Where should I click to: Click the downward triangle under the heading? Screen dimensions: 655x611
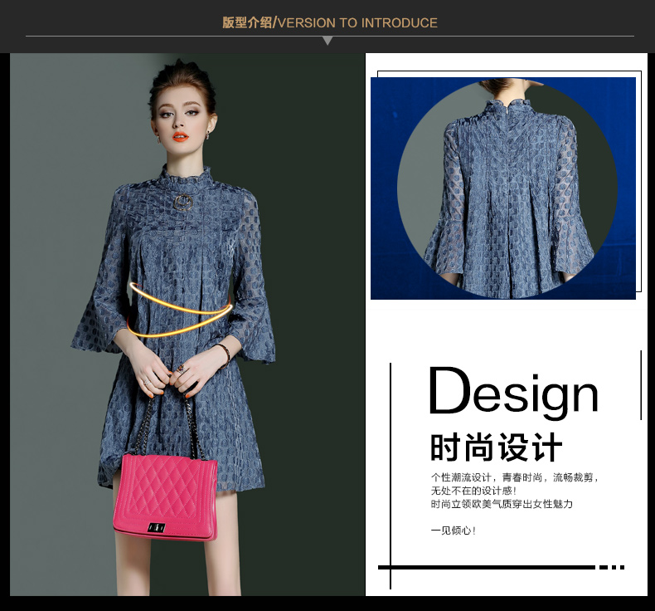pos(328,41)
